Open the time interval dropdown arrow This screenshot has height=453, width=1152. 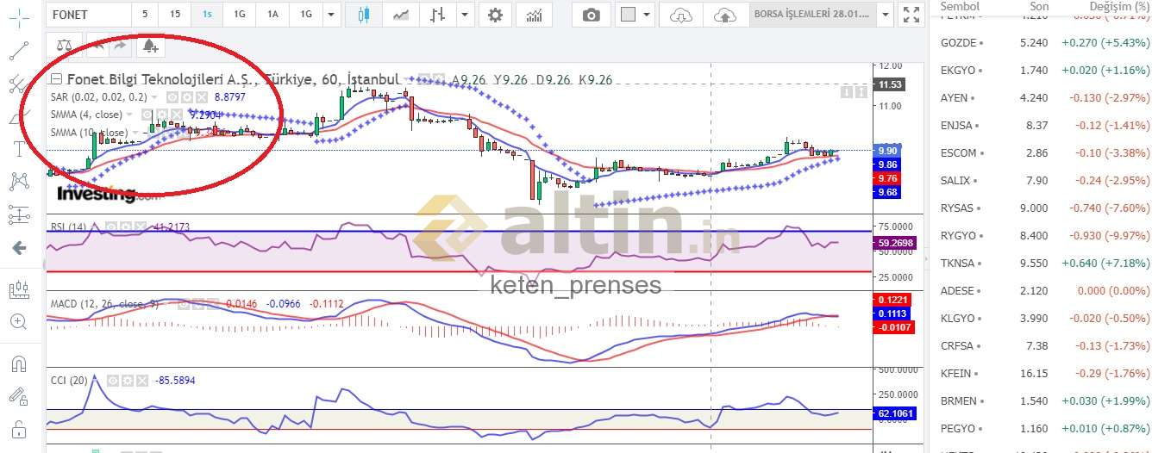click(x=332, y=15)
